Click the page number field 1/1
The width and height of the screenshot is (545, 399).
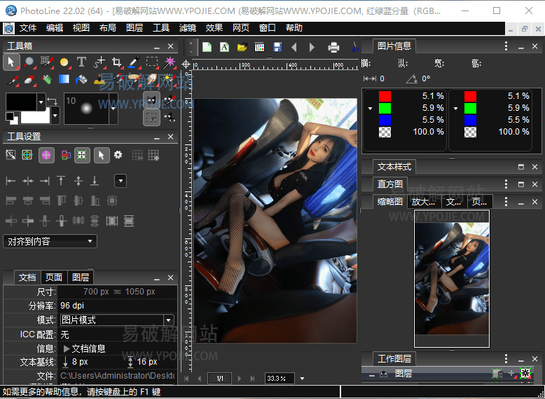(220, 379)
